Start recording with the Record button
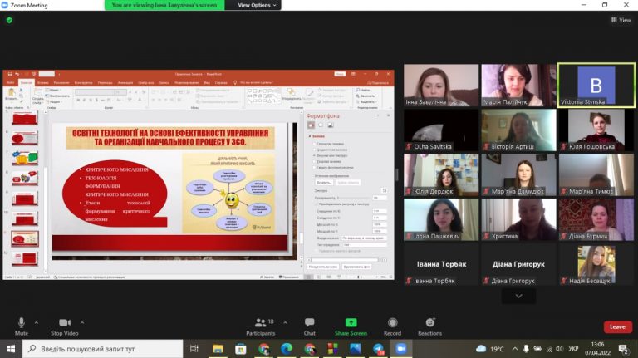The image size is (638, 358). pyautogui.click(x=392, y=326)
